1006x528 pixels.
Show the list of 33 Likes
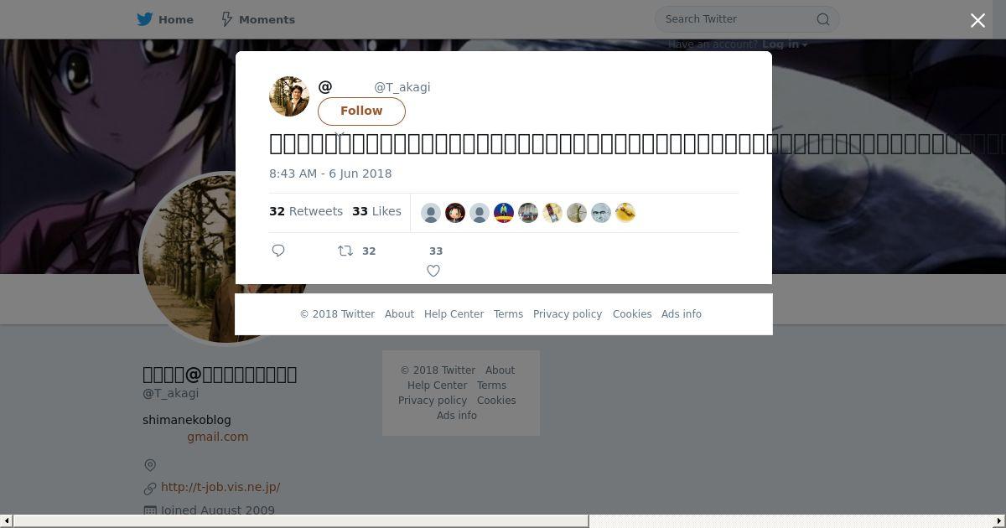pyautogui.click(x=376, y=211)
